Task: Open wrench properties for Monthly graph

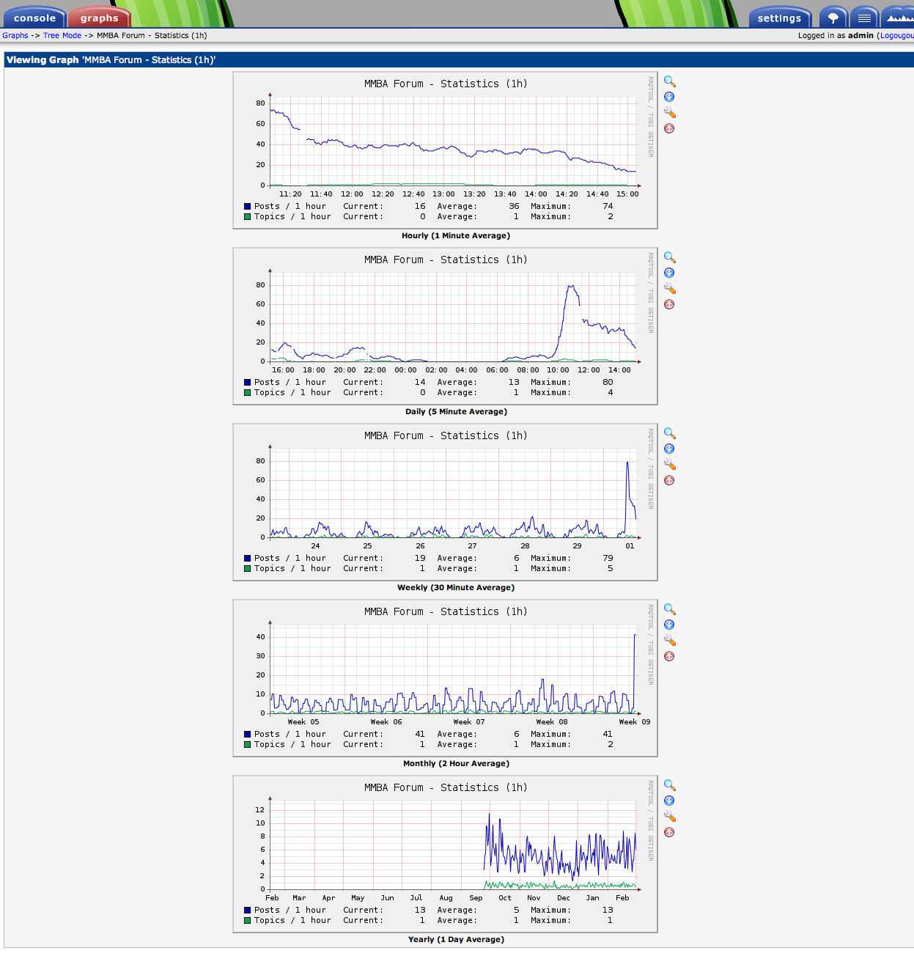Action: 670,640
